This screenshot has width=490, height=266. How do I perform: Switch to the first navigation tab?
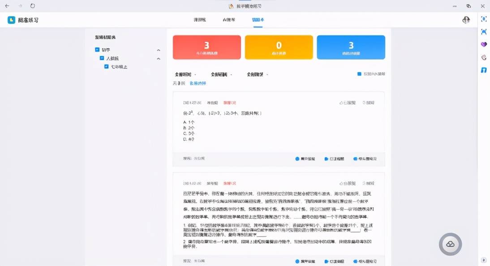tap(200, 20)
